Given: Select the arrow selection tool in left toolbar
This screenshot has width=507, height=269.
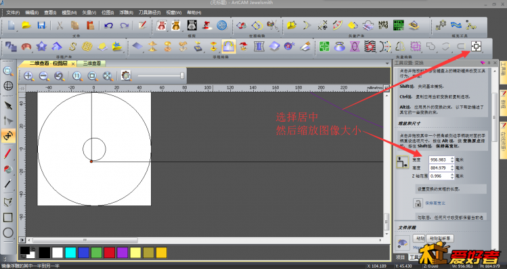Looking at the screenshot, I should [8, 105].
